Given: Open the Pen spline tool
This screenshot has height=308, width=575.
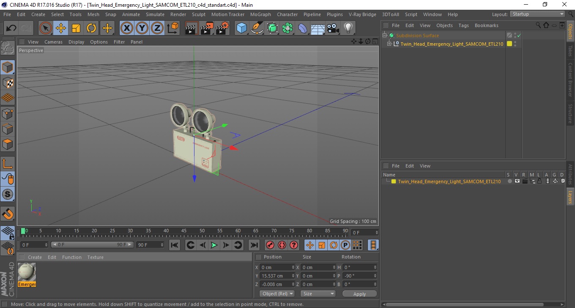Looking at the screenshot, I should click(x=257, y=28).
